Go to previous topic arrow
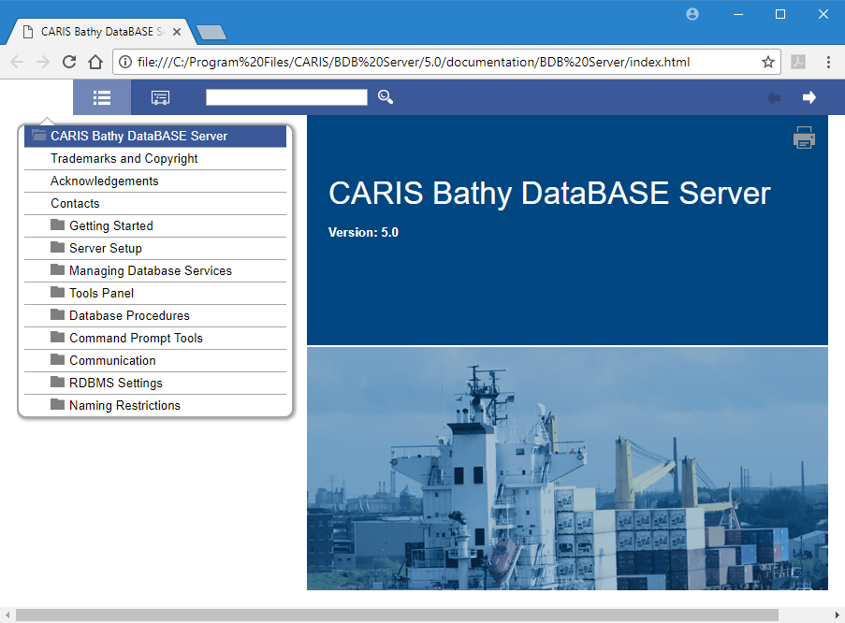The height and width of the screenshot is (623, 845). point(774,97)
